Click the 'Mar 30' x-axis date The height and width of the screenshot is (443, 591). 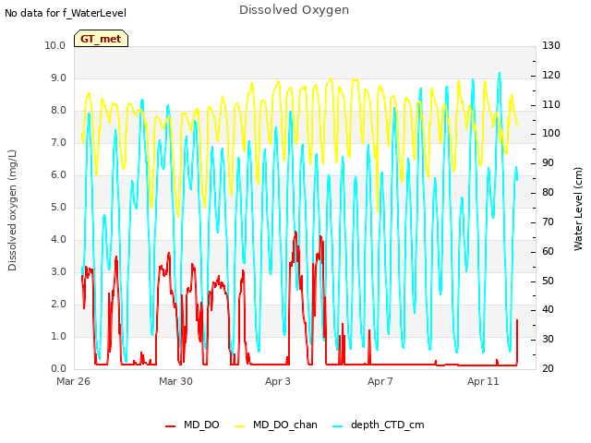click(175, 381)
